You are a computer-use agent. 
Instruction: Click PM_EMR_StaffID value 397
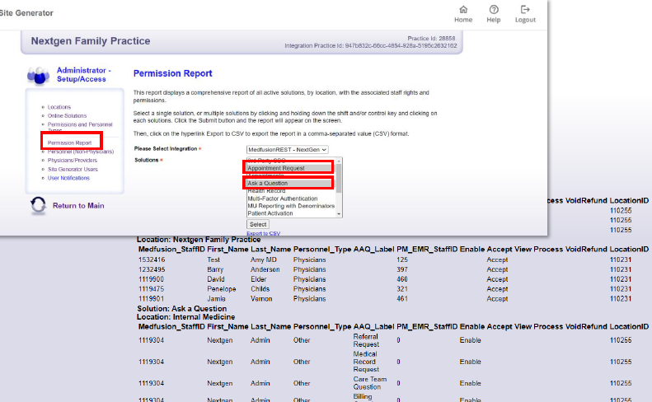402,270
